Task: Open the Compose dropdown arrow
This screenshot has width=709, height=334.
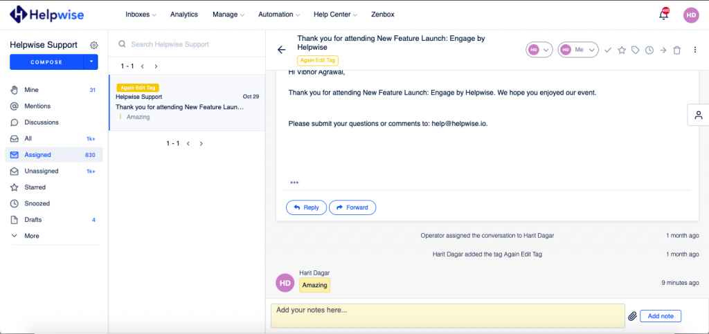Action: [x=91, y=62]
